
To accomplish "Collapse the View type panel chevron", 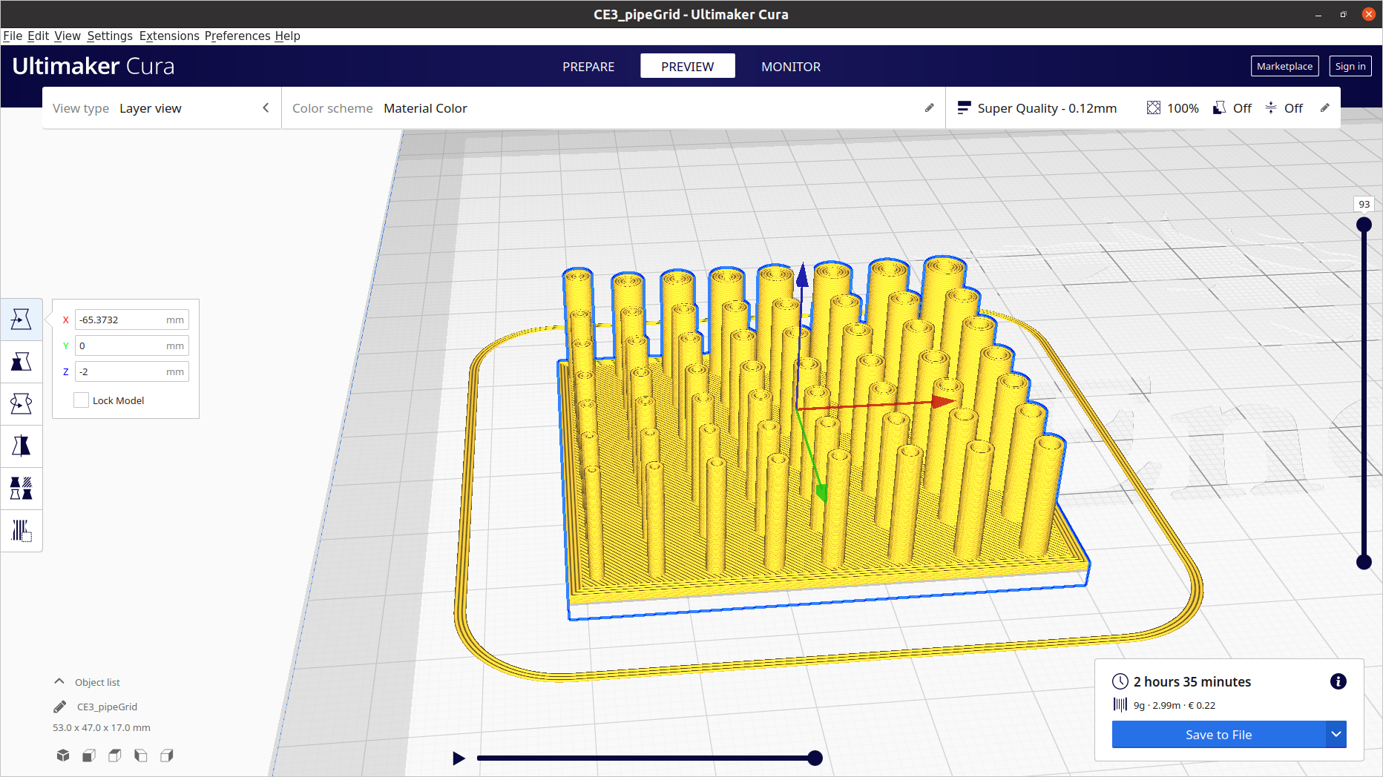I will [x=266, y=108].
